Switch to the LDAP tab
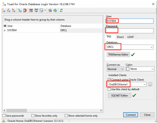 (130, 37)
